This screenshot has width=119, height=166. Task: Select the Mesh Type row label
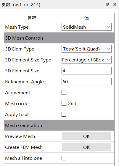17,27
